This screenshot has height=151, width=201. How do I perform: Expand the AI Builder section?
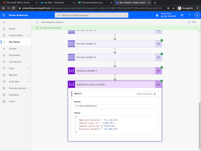pyautogui.click(x=16, y=82)
